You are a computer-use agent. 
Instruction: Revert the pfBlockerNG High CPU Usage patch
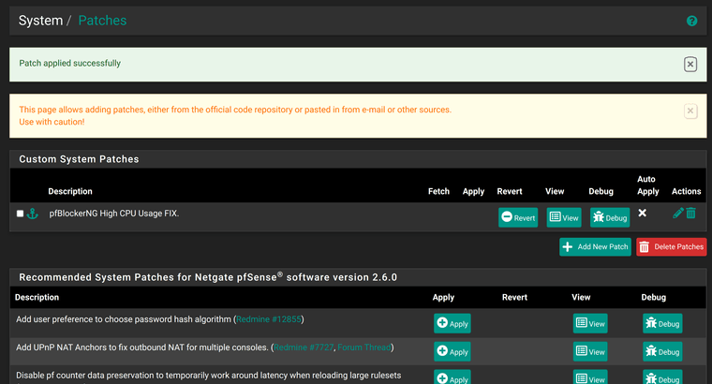pyautogui.click(x=518, y=217)
